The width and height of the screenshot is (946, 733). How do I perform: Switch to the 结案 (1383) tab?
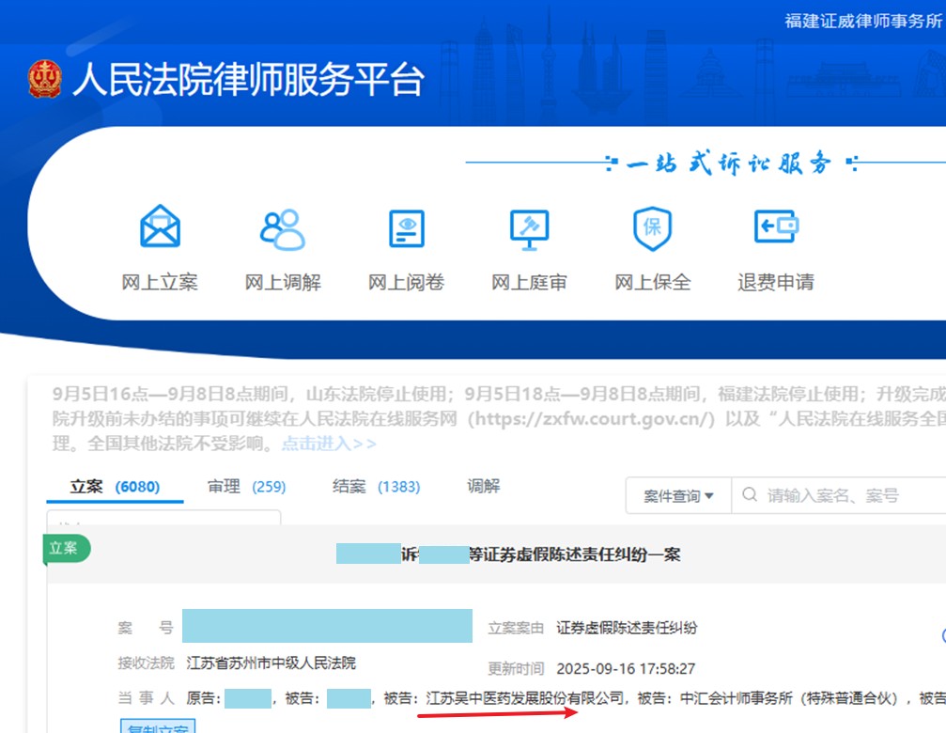377,487
